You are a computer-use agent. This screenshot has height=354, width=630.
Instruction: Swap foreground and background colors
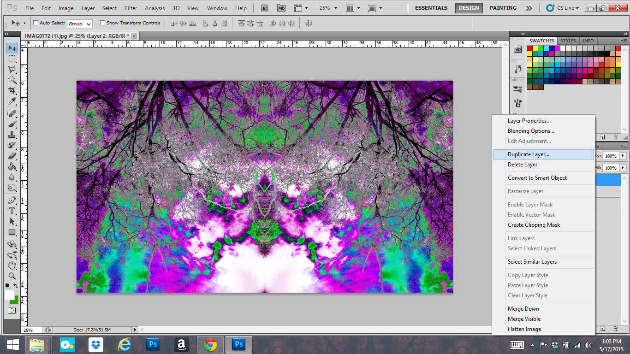[16, 286]
